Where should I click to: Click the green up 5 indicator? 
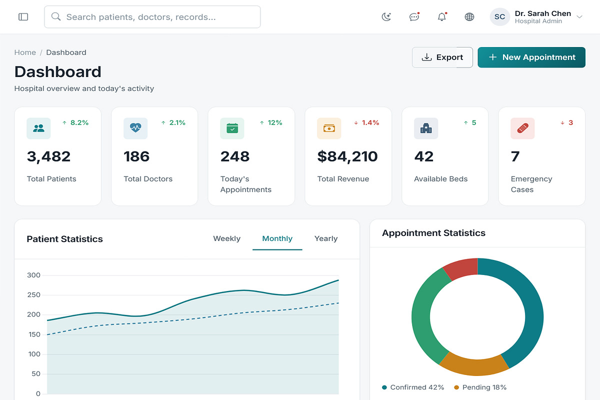click(470, 122)
